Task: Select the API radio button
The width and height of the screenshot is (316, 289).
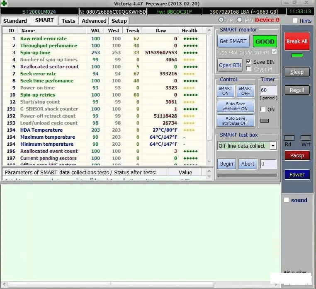Action: click(x=221, y=20)
